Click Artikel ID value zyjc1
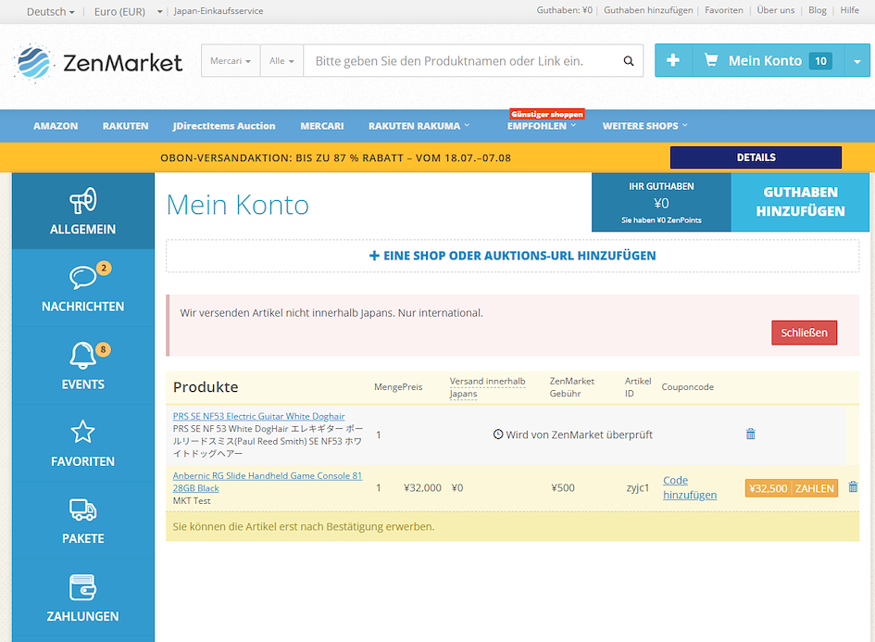 point(637,488)
